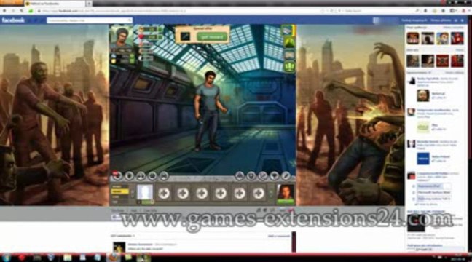Select the top tab above the yellow tab
The width and height of the screenshot is (472, 262).
[x=119, y=186]
